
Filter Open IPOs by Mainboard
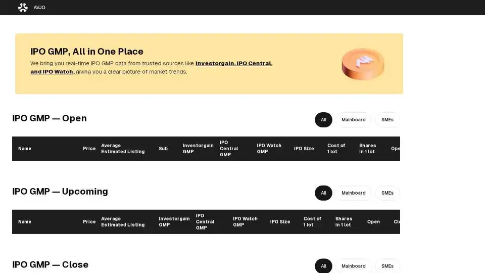click(353, 120)
